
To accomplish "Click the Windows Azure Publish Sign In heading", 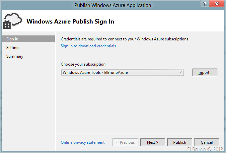I will (70, 22).
